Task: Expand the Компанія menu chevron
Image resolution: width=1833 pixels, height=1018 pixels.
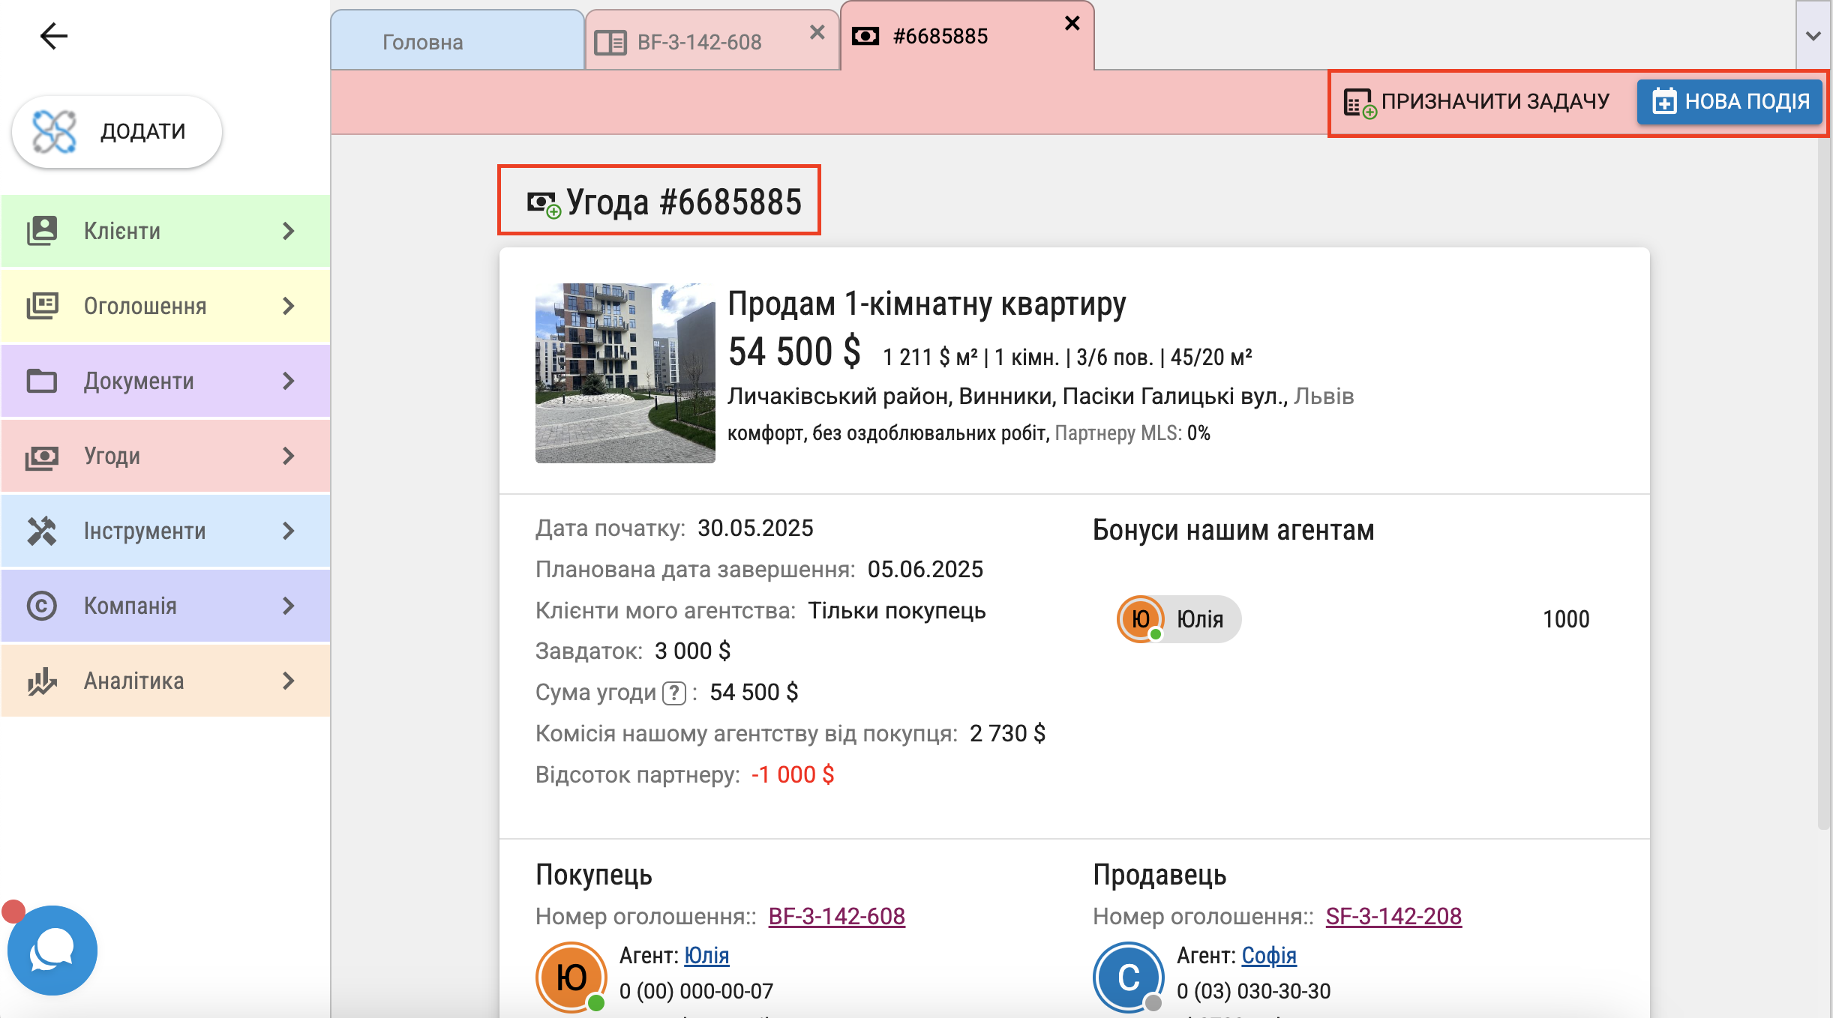Action: (x=289, y=606)
